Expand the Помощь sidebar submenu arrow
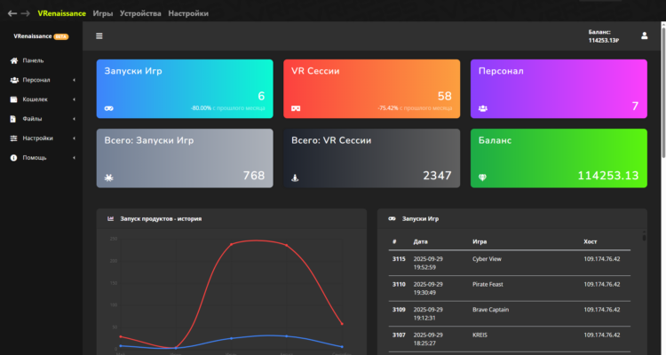 (x=74, y=158)
